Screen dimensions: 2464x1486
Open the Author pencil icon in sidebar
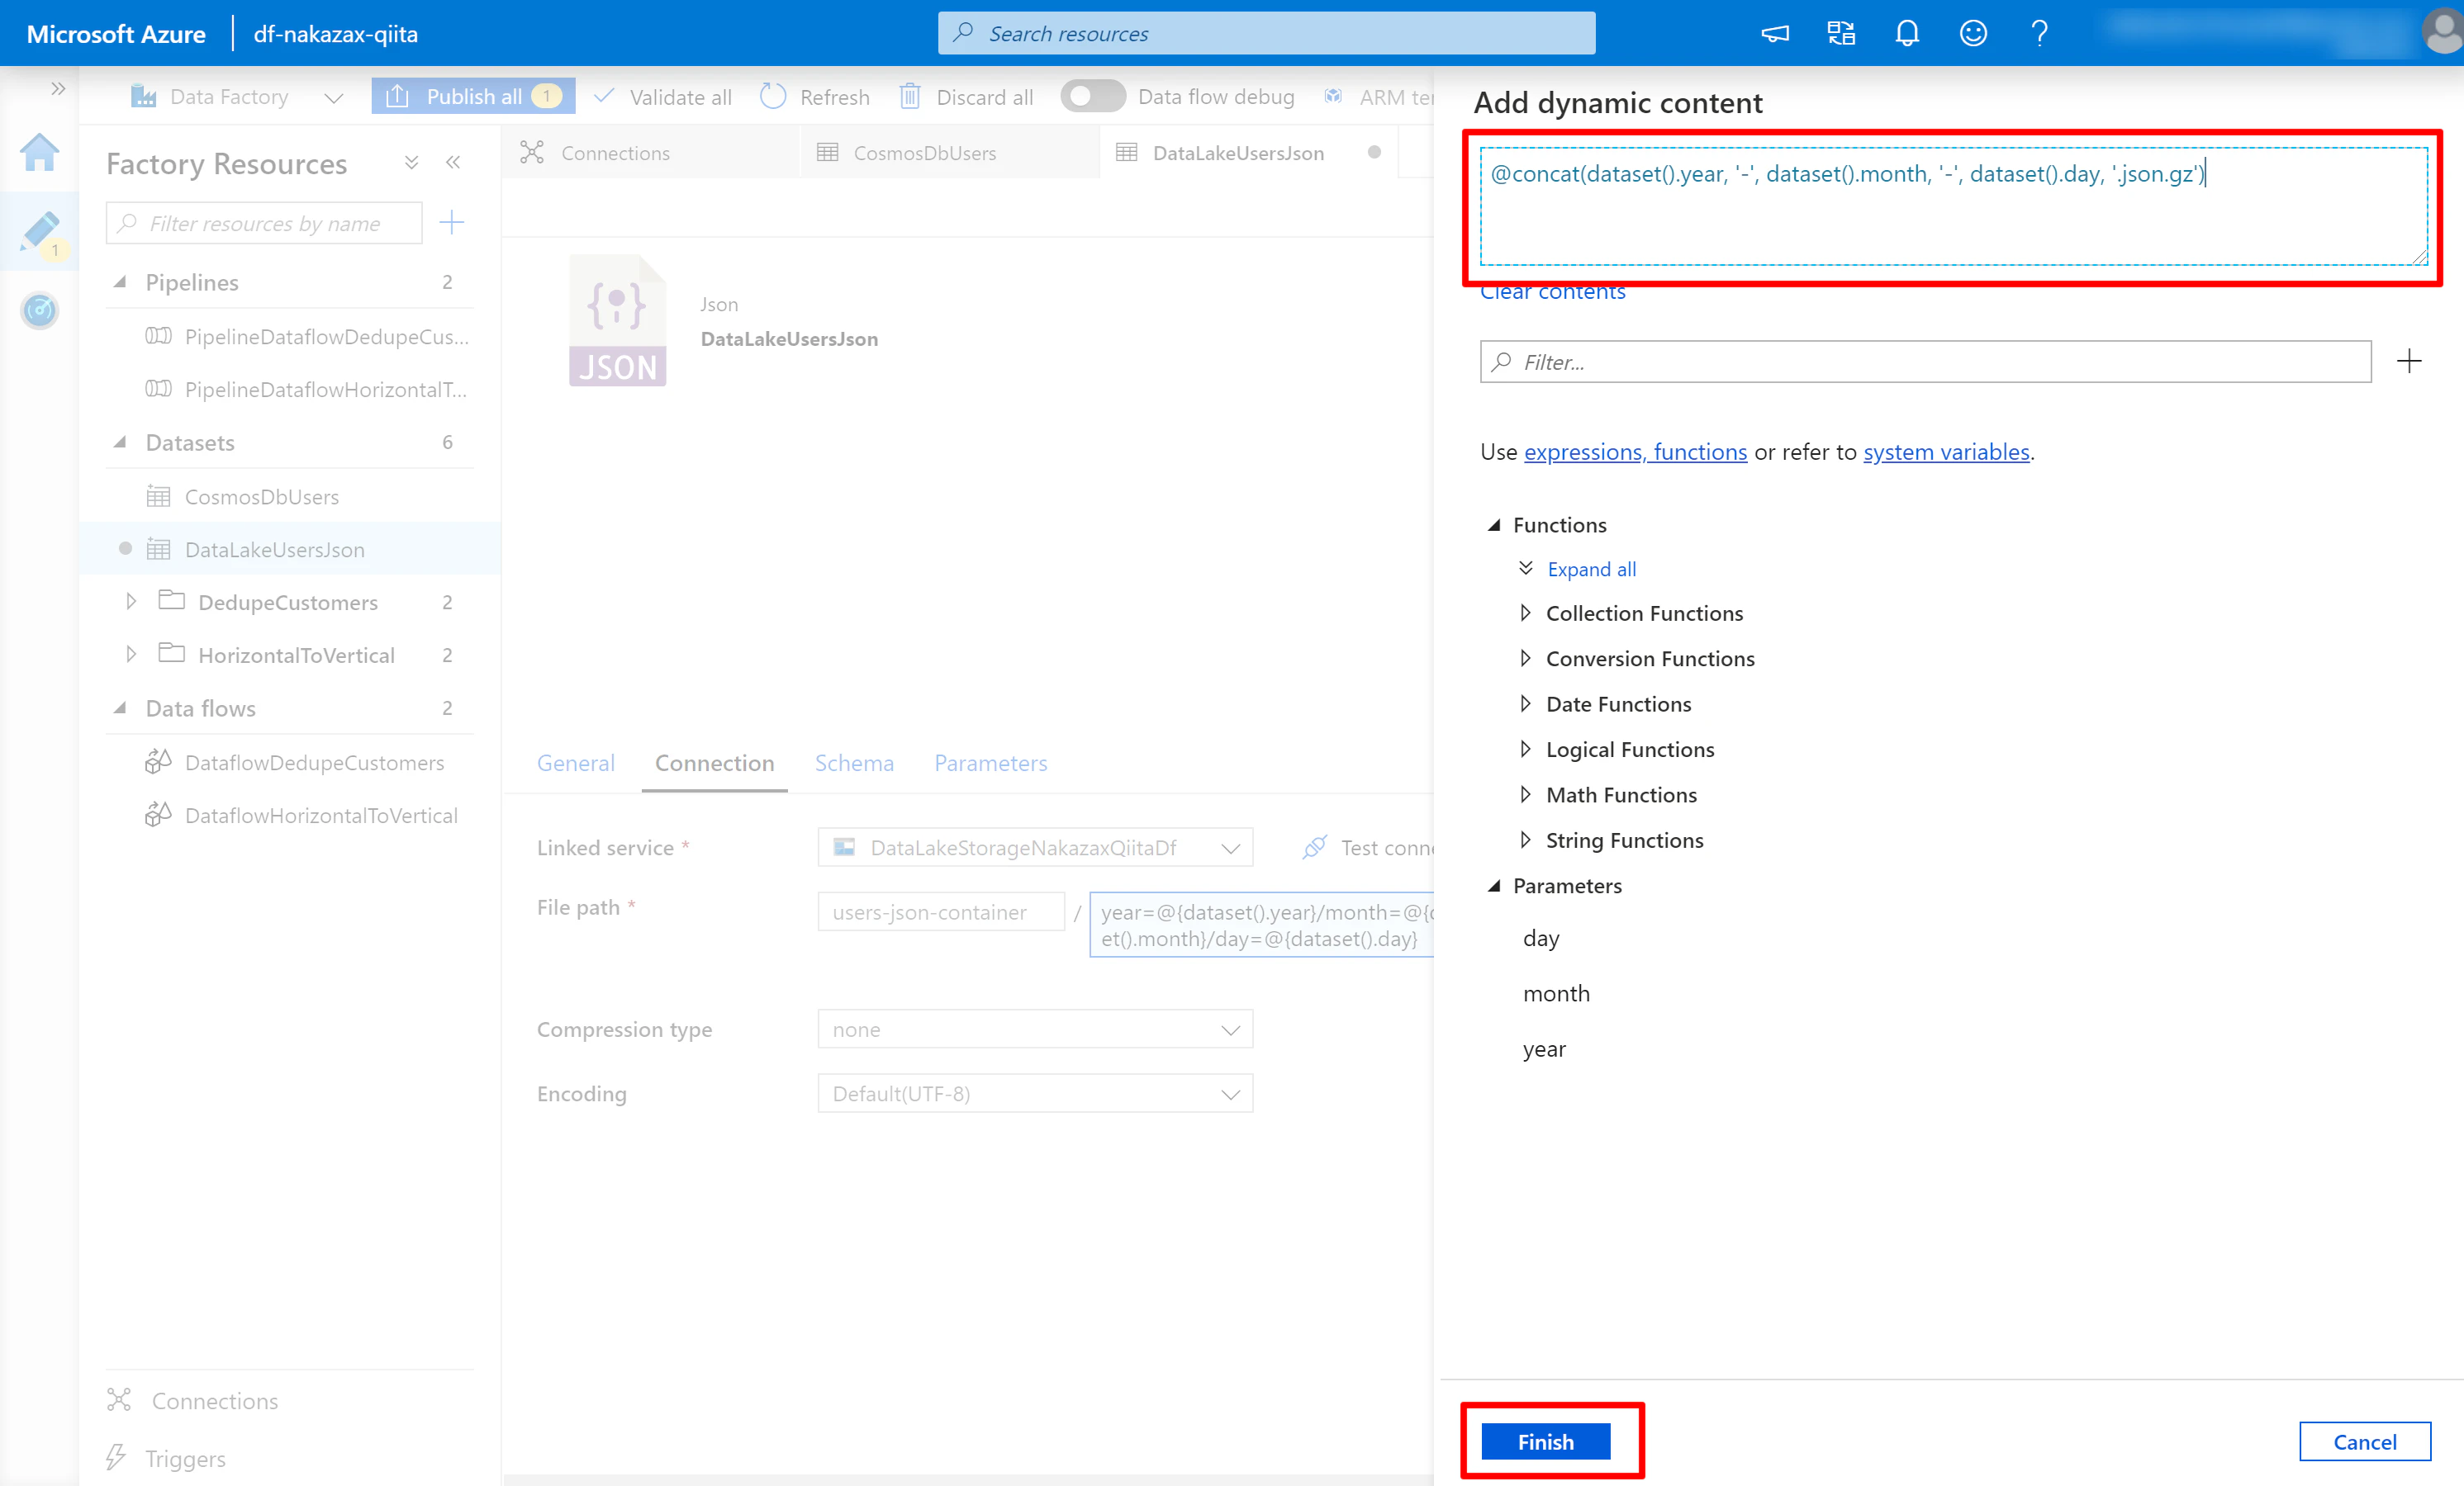[39, 231]
